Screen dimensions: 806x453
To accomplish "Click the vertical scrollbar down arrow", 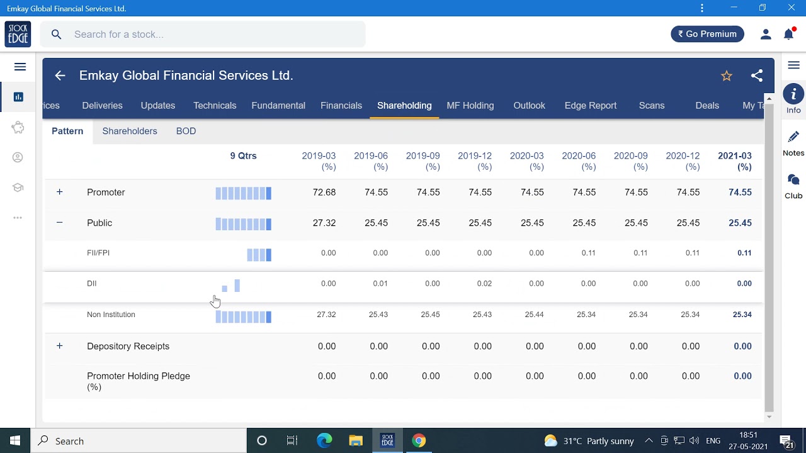I will click(769, 417).
